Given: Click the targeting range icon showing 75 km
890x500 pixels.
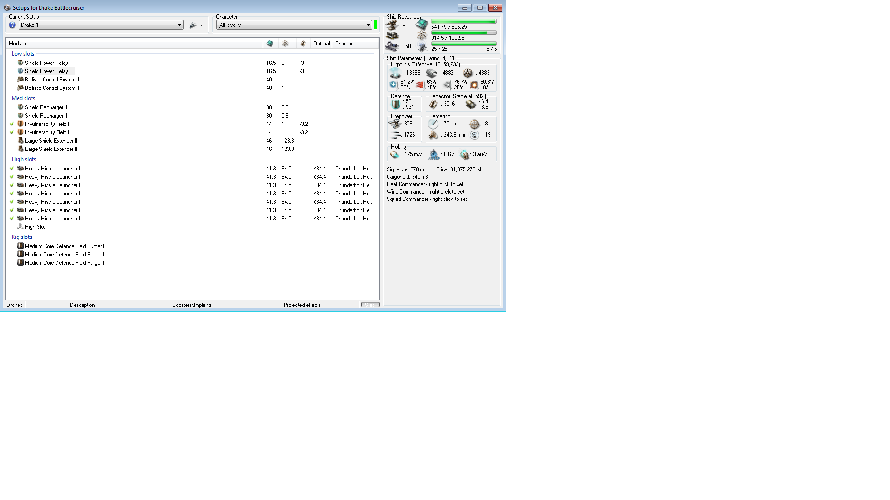Looking at the screenshot, I should pyautogui.click(x=433, y=124).
